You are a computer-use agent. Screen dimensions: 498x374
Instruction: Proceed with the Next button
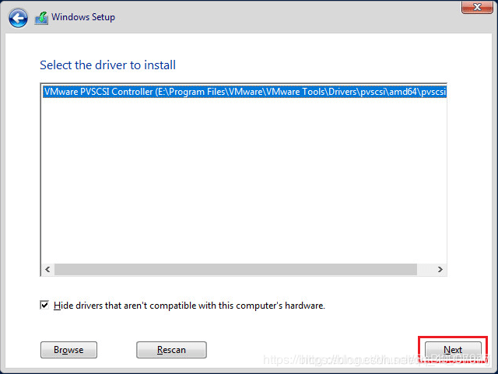tap(453, 350)
